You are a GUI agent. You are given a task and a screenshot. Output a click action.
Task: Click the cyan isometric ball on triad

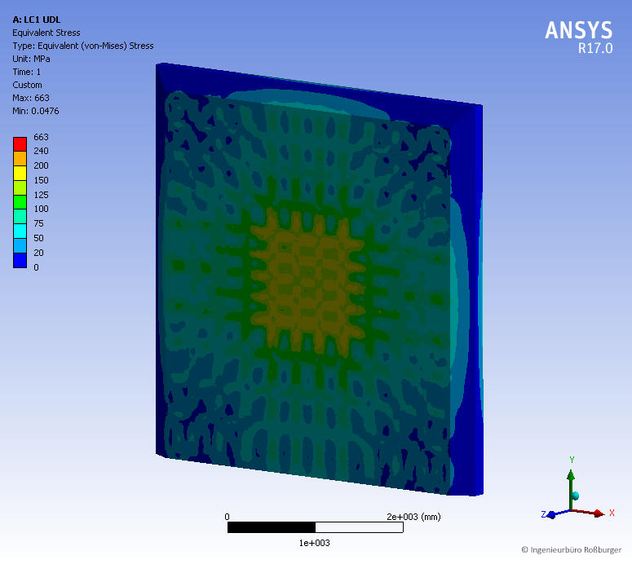pyautogui.click(x=576, y=496)
